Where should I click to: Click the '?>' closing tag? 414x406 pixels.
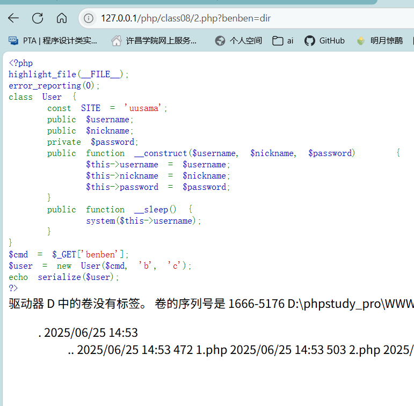13,288
